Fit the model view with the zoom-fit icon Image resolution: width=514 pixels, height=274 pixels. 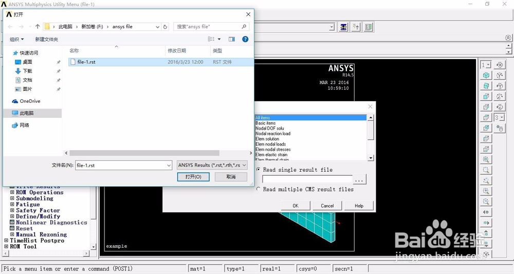(x=486, y=159)
